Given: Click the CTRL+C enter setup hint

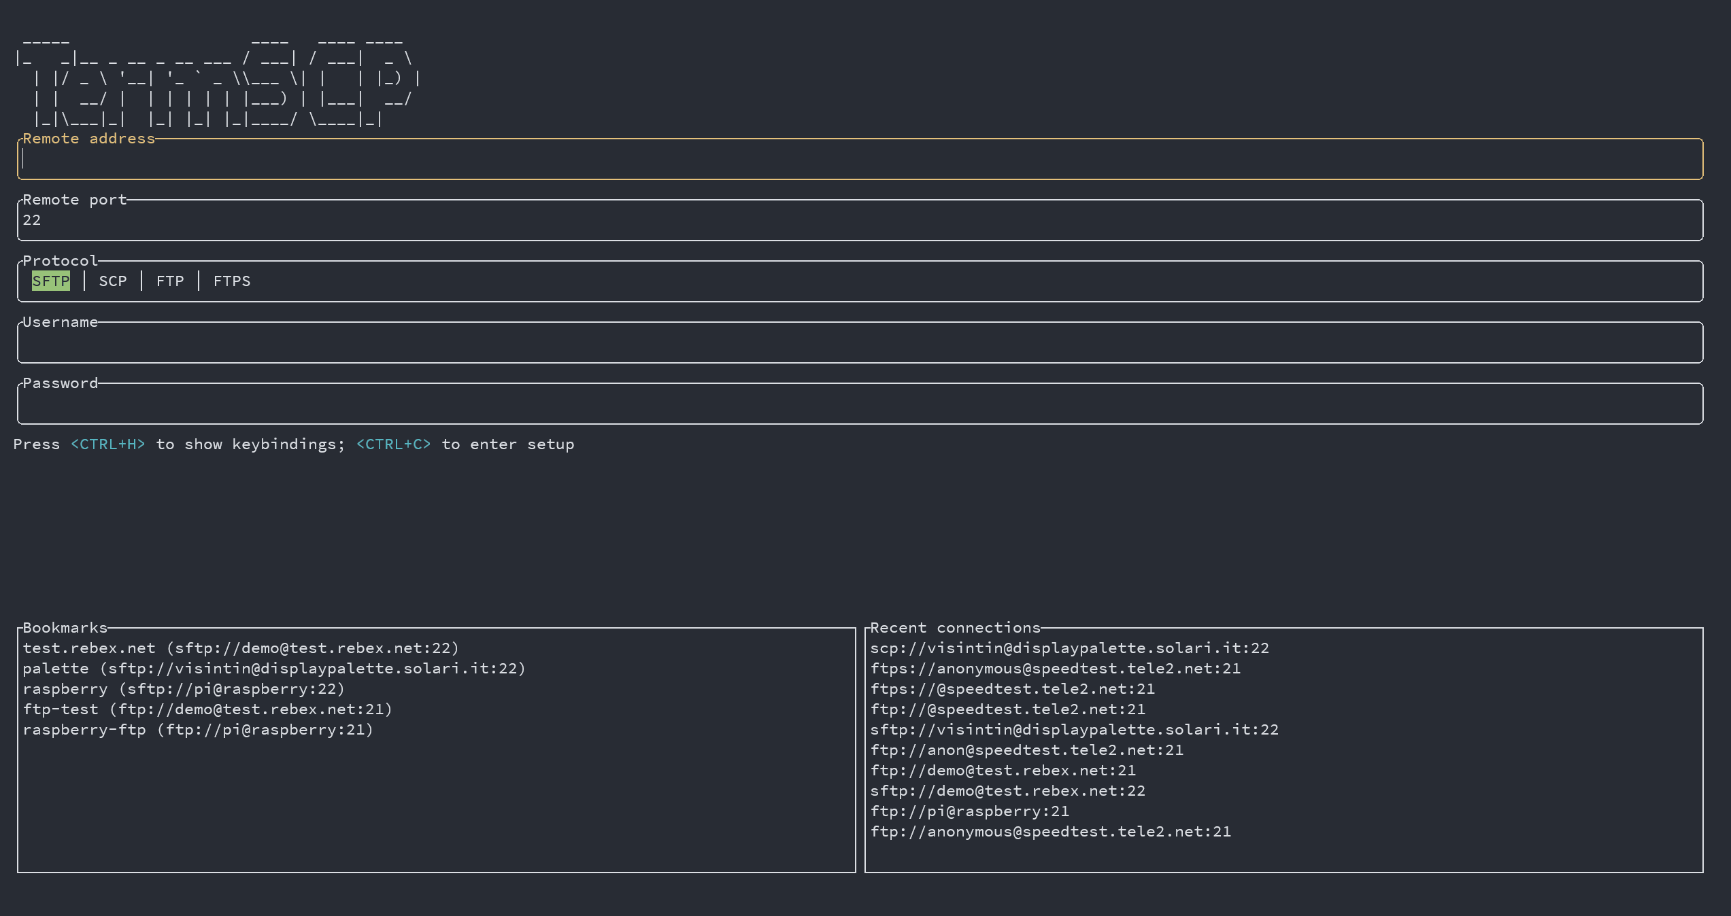Looking at the screenshot, I should 394,444.
